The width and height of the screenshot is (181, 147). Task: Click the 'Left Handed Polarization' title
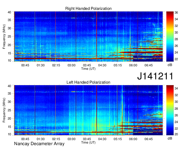coord(88,82)
